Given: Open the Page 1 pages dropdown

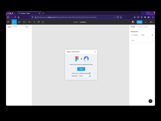Looking at the screenshot, I should (x=28, y=27).
